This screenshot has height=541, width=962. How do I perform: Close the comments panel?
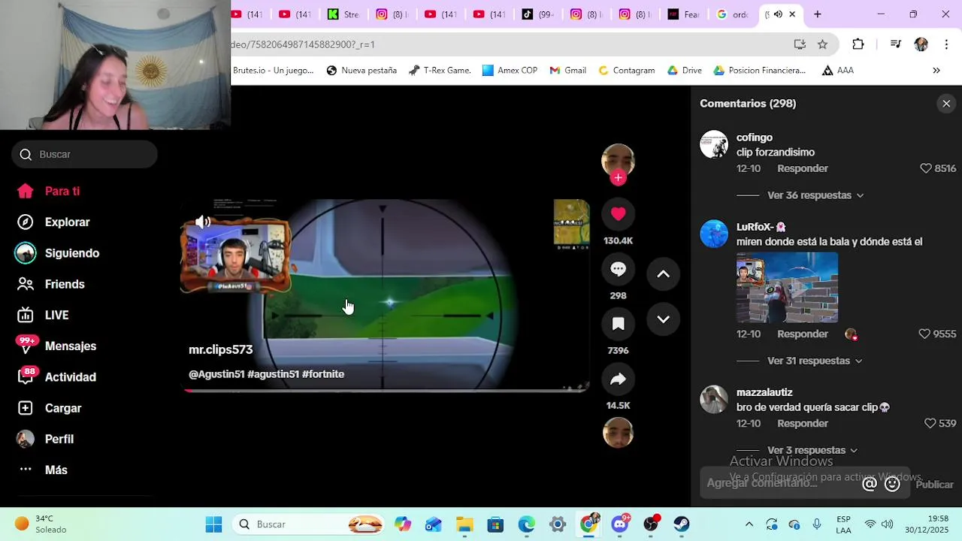946,104
